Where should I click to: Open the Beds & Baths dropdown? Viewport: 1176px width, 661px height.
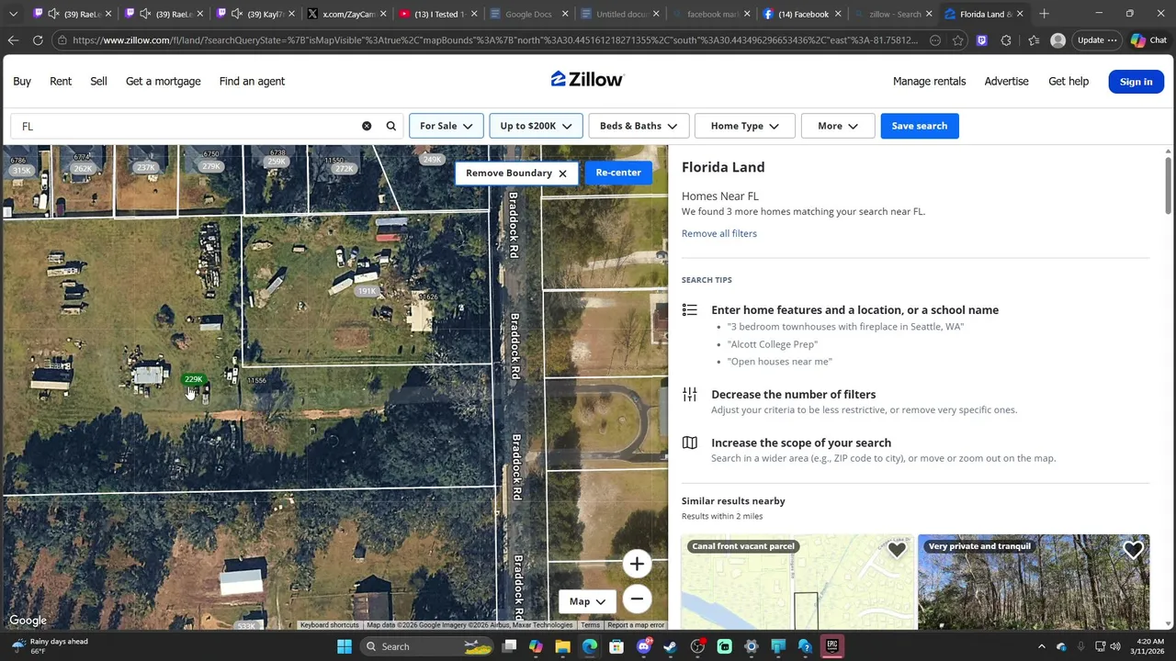tap(638, 126)
